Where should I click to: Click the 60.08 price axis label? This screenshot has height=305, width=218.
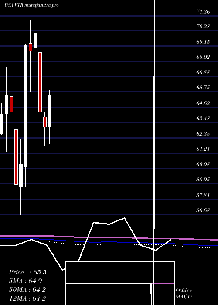point(203,164)
